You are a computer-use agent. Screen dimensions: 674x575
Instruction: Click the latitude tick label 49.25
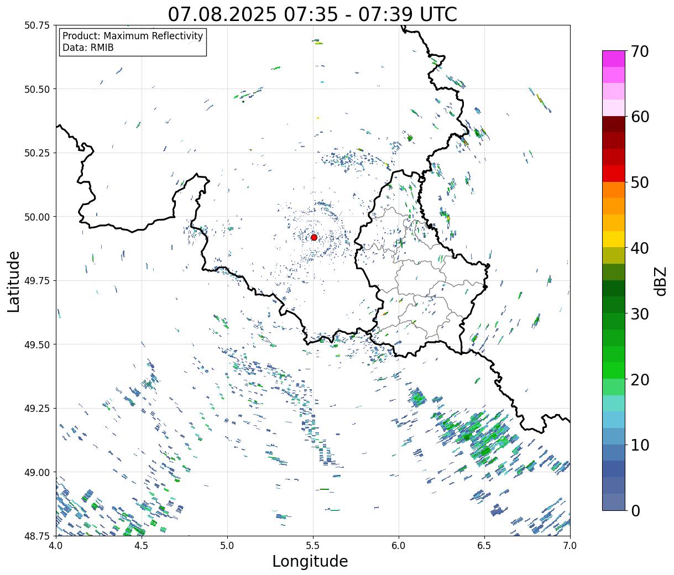[x=36, y=409]
